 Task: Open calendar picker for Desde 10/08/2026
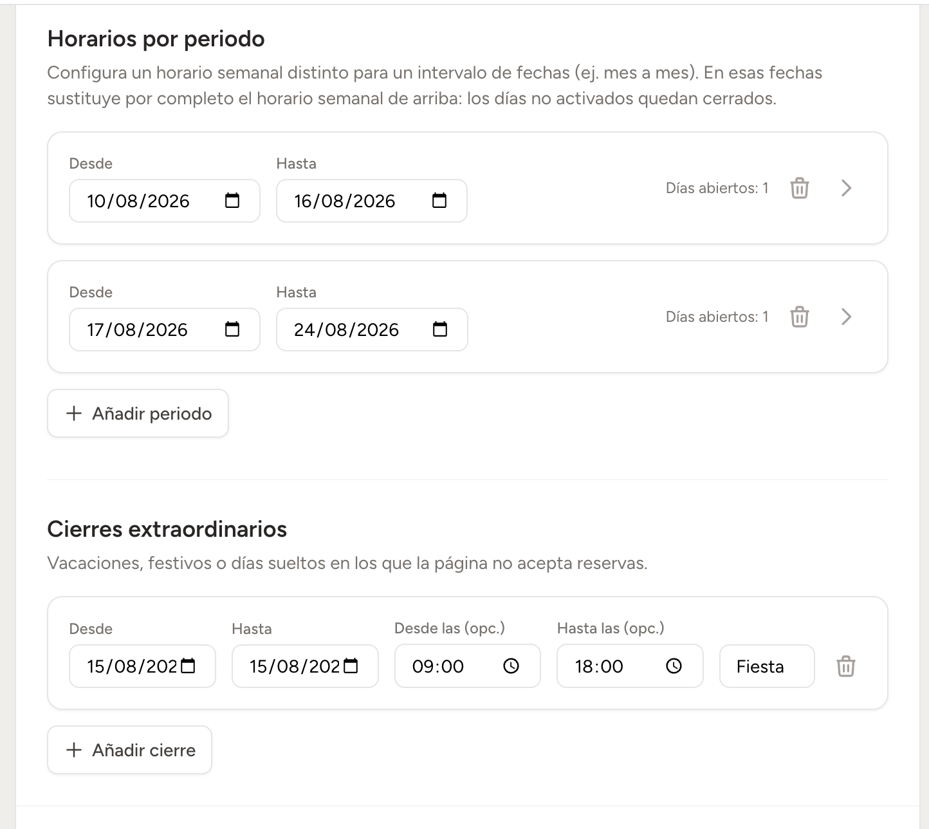pos(232,201)
